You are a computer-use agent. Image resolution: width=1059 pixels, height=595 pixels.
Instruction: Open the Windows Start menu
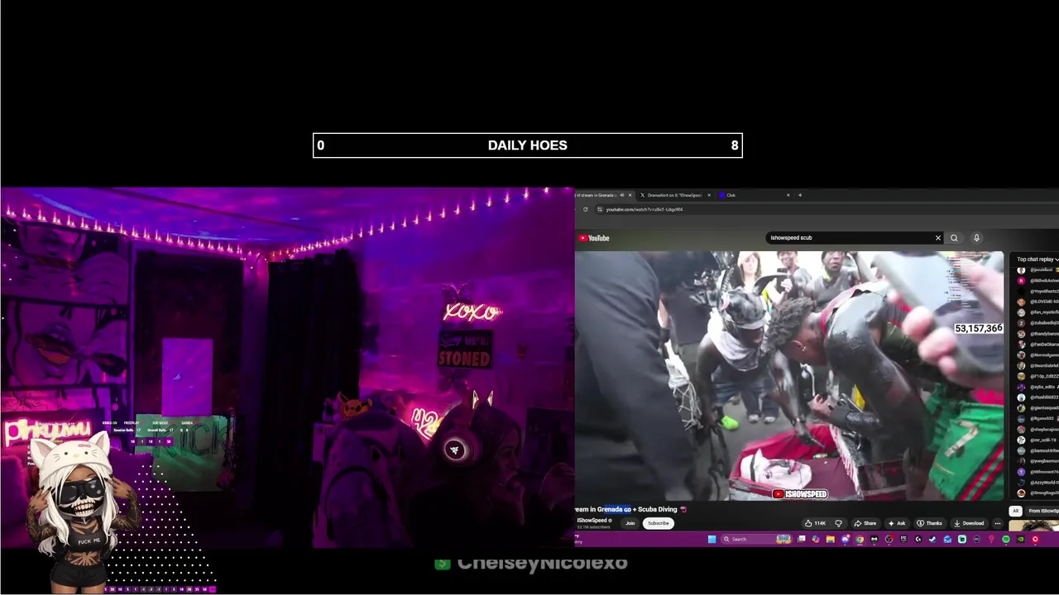pyautogui.click(x=712, y=540)
